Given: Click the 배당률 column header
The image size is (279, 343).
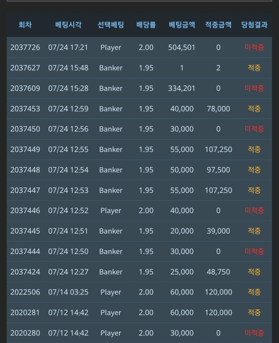Looking at the screenshot, I should click(146, 25).
